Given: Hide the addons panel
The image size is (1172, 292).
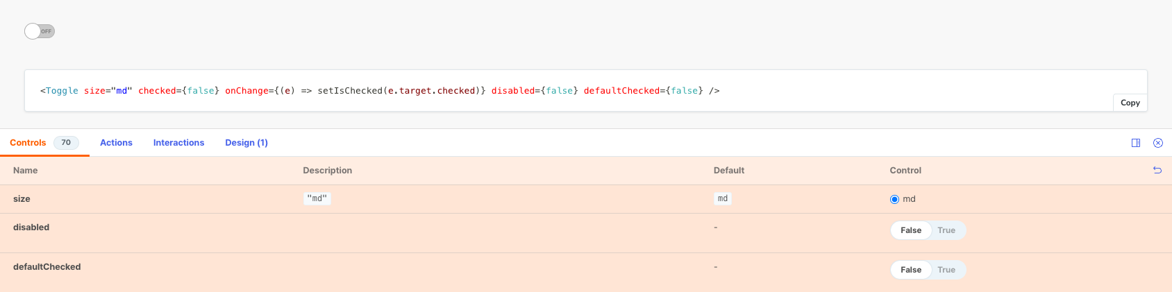Looking at the screenshot, I should click(x=1158, y=143).
